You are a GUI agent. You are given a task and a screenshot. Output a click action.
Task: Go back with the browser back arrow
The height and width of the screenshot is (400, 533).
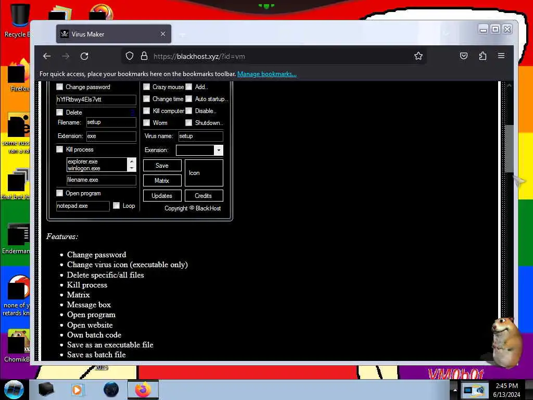click(x=47, y=56)
